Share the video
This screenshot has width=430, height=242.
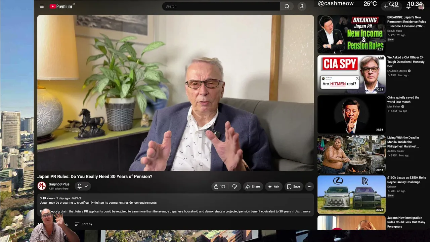click(253, 187)
